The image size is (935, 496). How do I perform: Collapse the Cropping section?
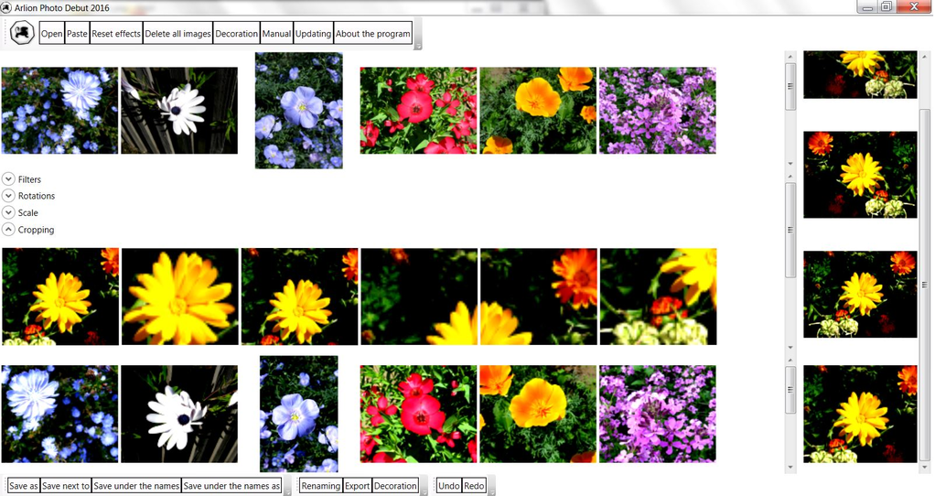pyautogui.click(x=8, y=229)
